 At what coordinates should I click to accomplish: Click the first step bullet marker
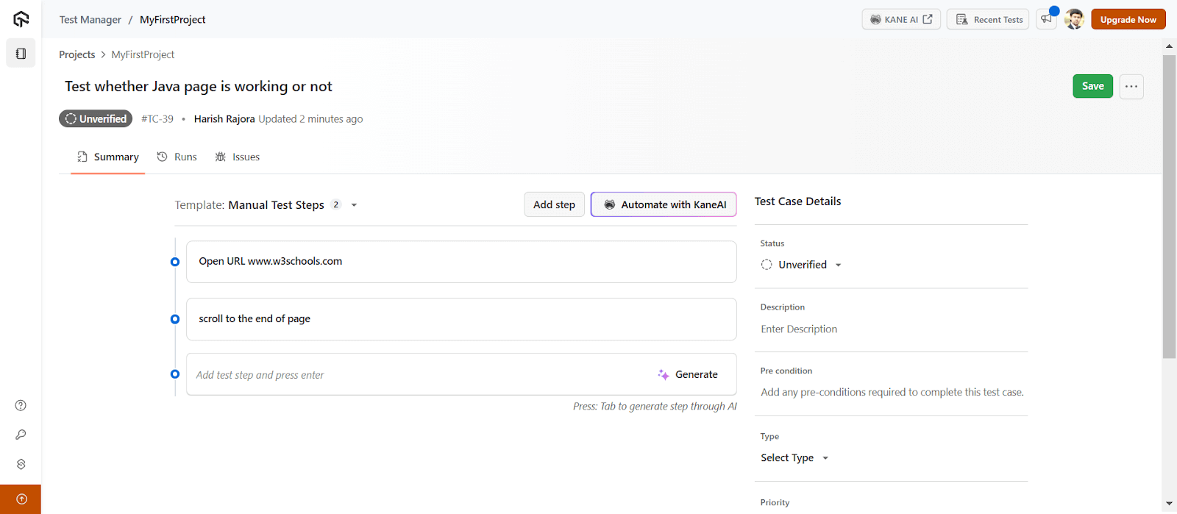(175, 262)
